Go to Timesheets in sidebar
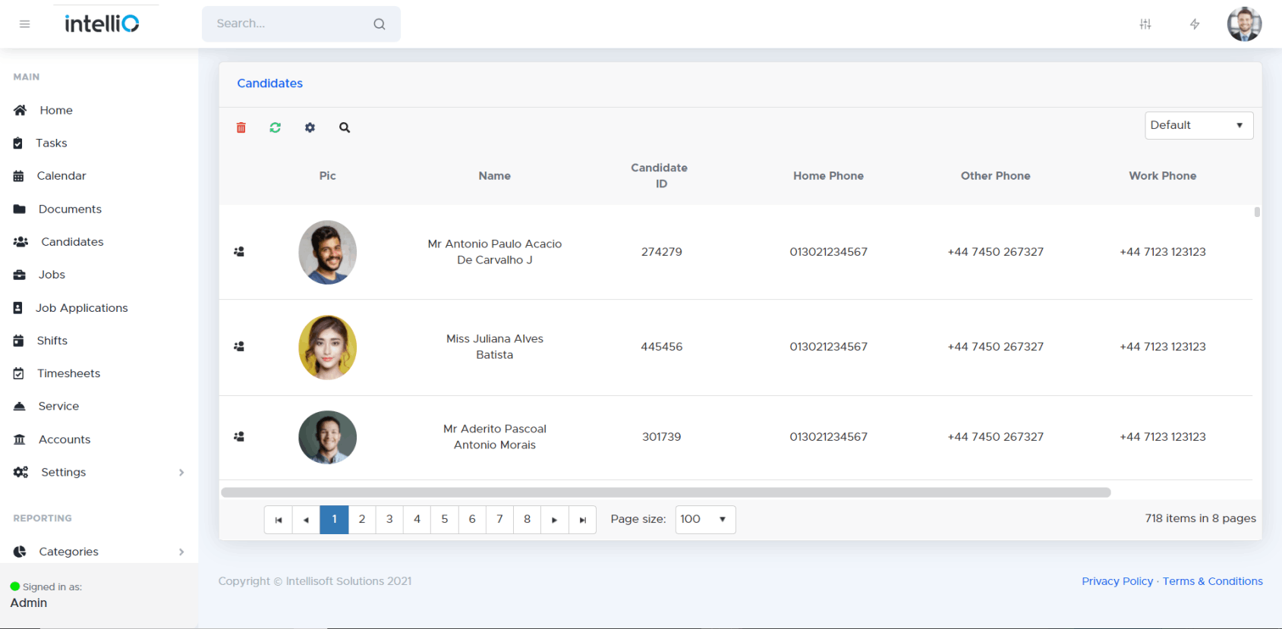 coord(68,373)
